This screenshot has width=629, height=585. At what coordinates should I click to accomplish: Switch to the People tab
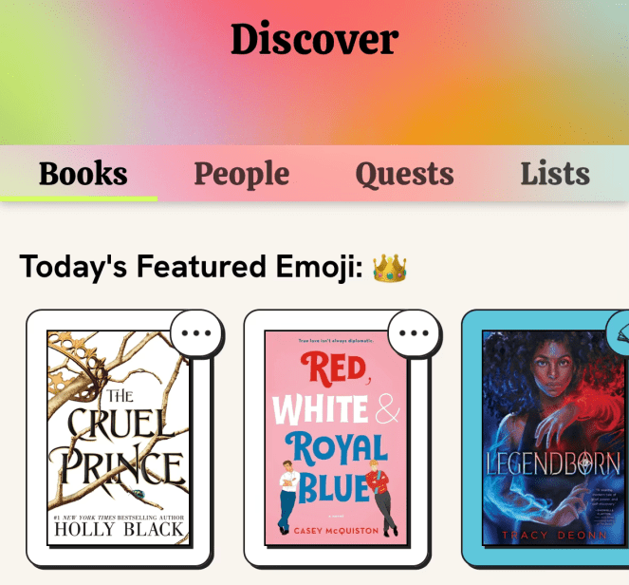pyautogui.click(x=242, y=174)
